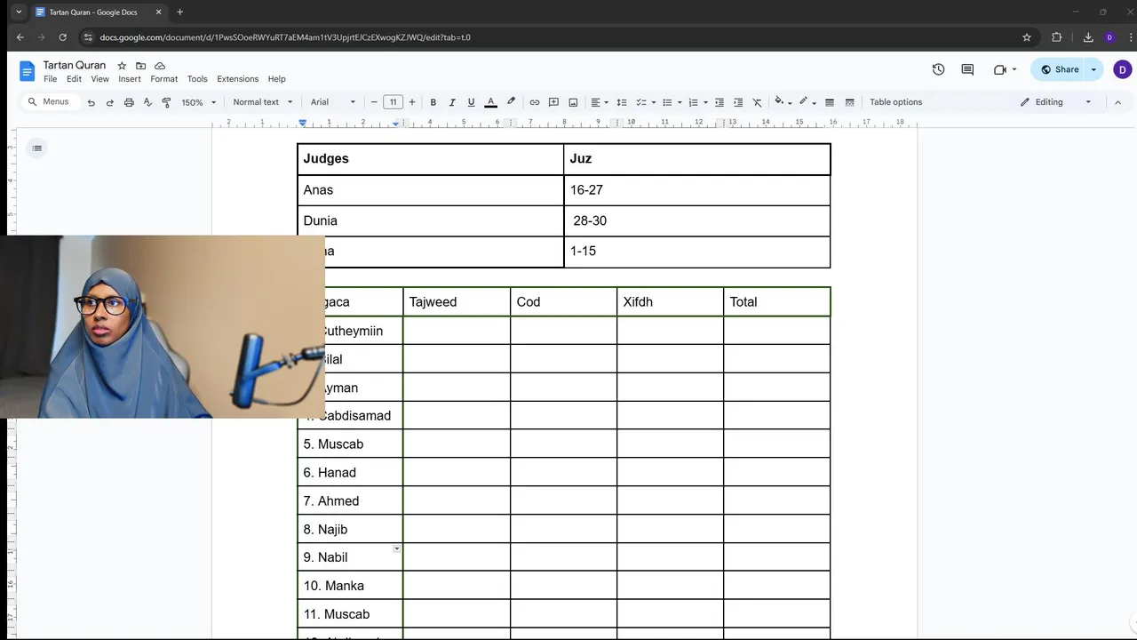Click spelling and grammar check icon
This screenshot has width=1137, height=640.
(x=147, y=102)
